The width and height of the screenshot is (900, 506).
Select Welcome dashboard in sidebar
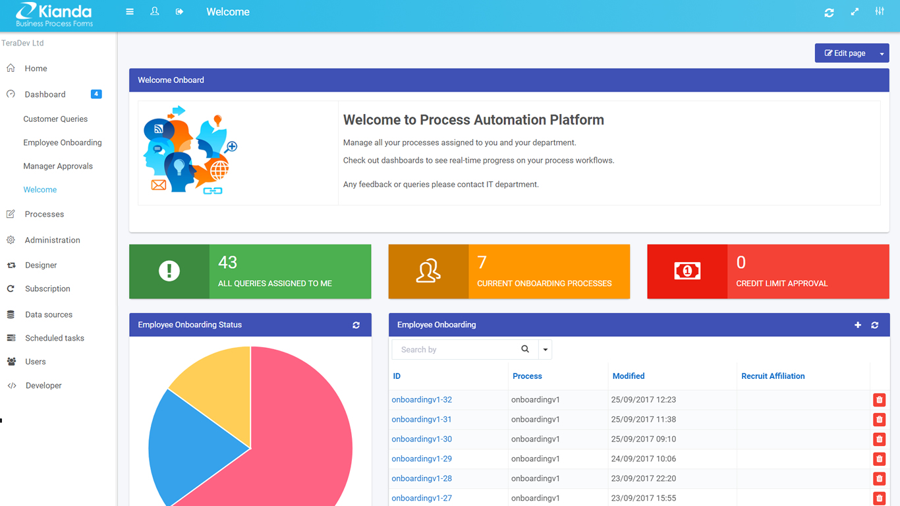click(40, 190)
